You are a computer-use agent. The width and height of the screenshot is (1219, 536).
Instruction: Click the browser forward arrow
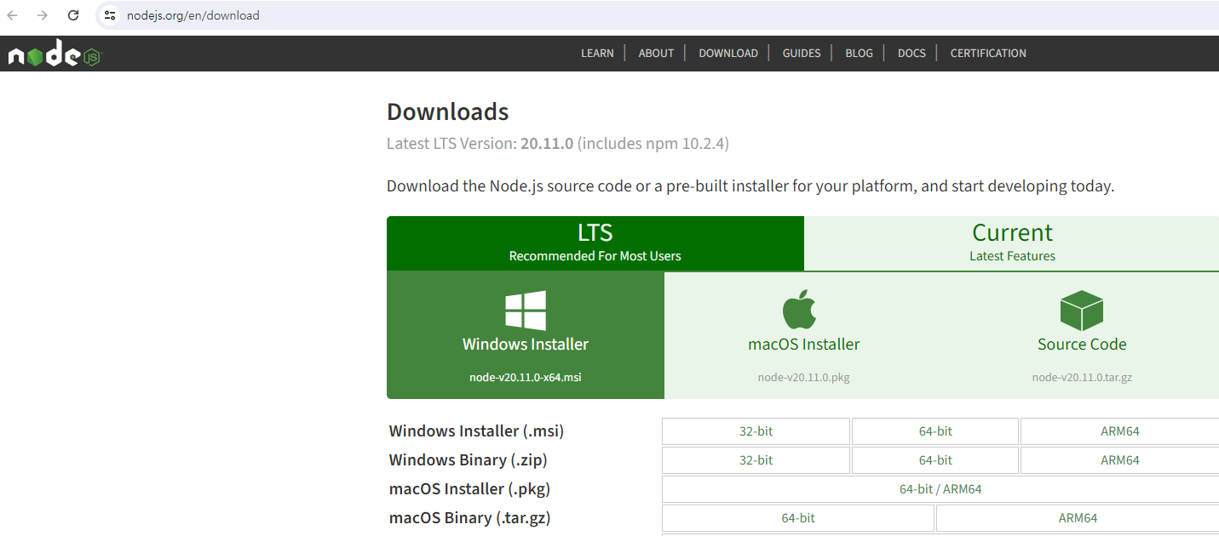click(43, 15)
